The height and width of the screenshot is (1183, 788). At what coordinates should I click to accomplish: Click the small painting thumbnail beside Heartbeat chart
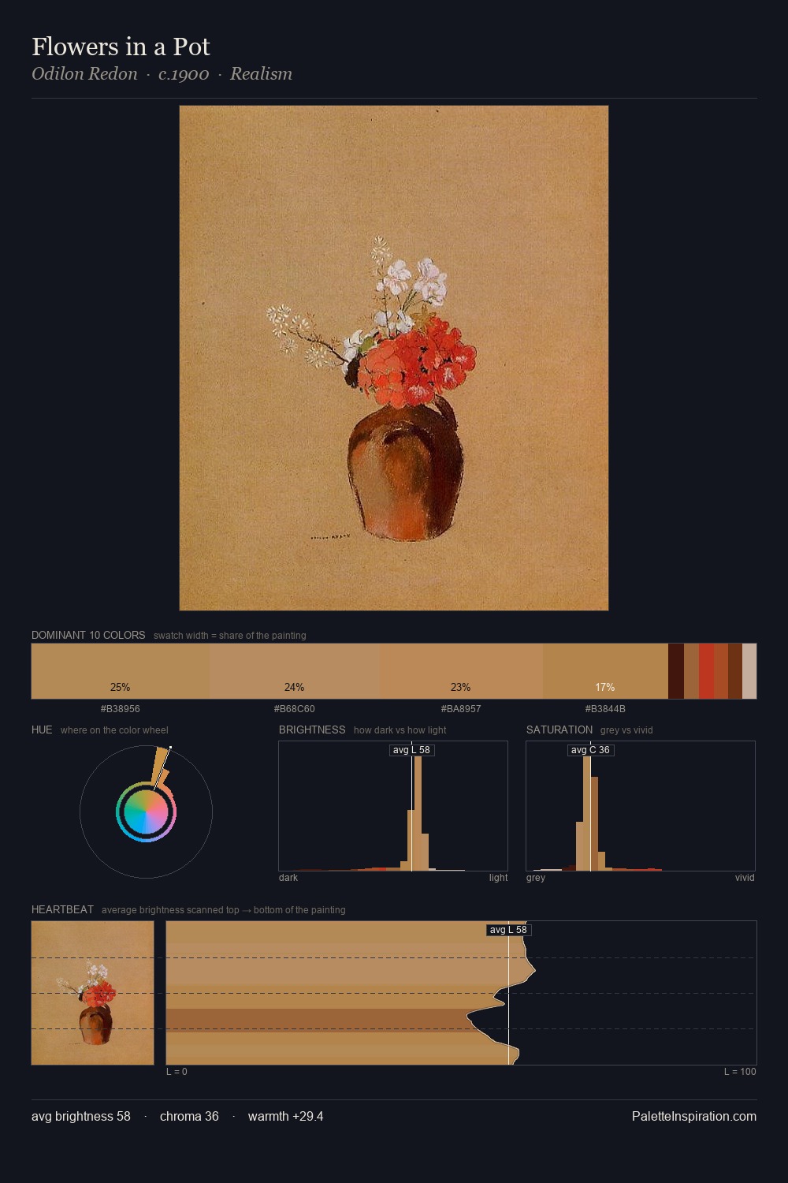click(x=93, y=993)
